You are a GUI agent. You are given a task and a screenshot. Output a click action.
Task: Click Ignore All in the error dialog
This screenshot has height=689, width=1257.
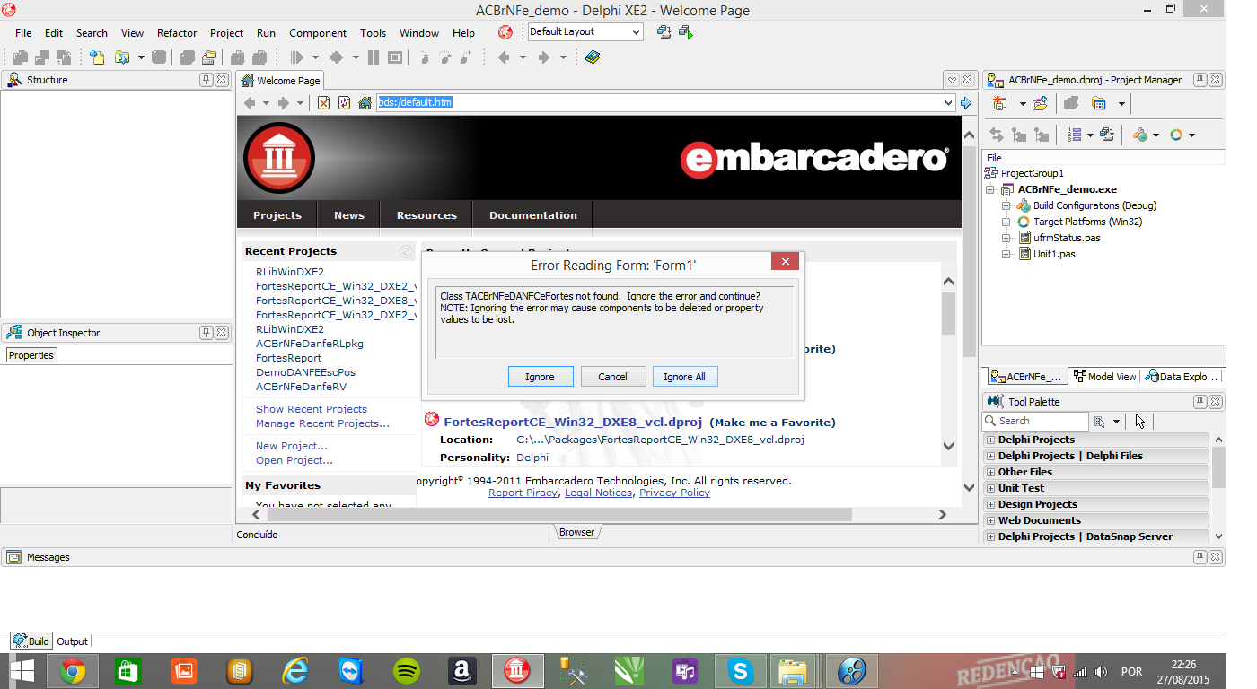pyautogui.click(x=685, y=377)
